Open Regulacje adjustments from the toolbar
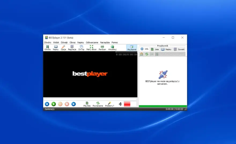Screen dimensions: 236x144 72,48
